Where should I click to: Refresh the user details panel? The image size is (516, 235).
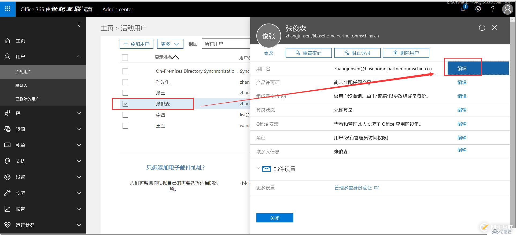482,28
